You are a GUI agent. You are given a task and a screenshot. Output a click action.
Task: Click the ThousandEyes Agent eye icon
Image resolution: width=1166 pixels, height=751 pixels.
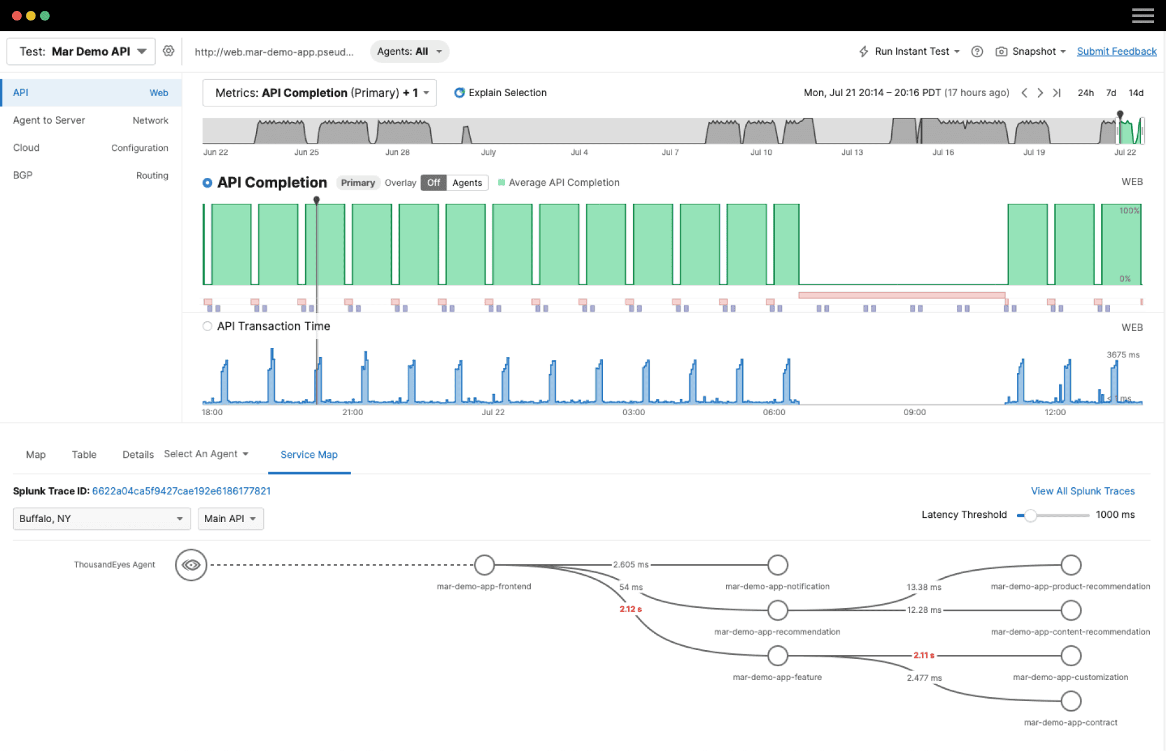(191, 565)
